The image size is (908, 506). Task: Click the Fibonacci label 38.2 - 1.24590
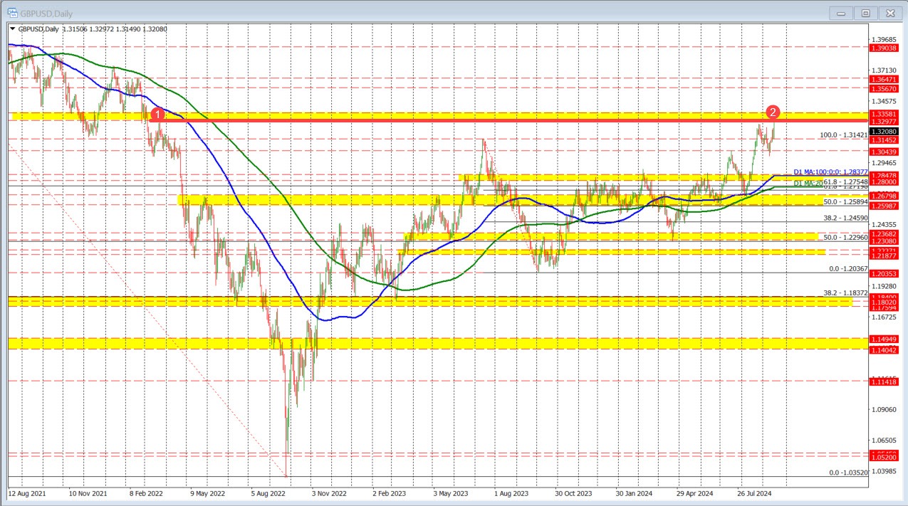tap(847, 218)
